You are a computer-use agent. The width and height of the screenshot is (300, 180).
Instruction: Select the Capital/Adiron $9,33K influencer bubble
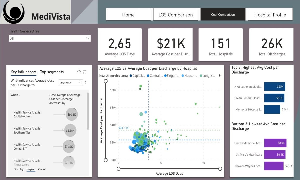tap(72, 114)
